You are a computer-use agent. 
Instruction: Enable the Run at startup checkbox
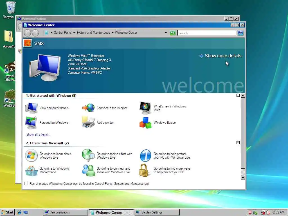tap(26, 183)
